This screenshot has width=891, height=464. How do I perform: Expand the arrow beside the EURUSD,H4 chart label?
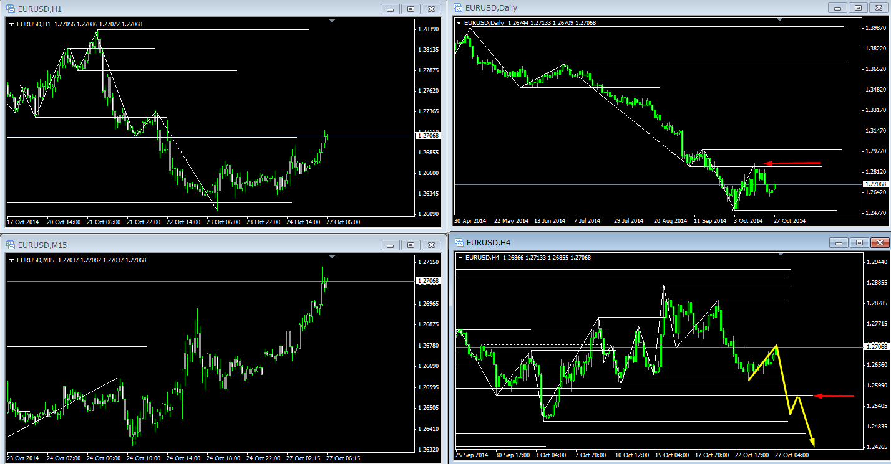[x=460, y=257]
